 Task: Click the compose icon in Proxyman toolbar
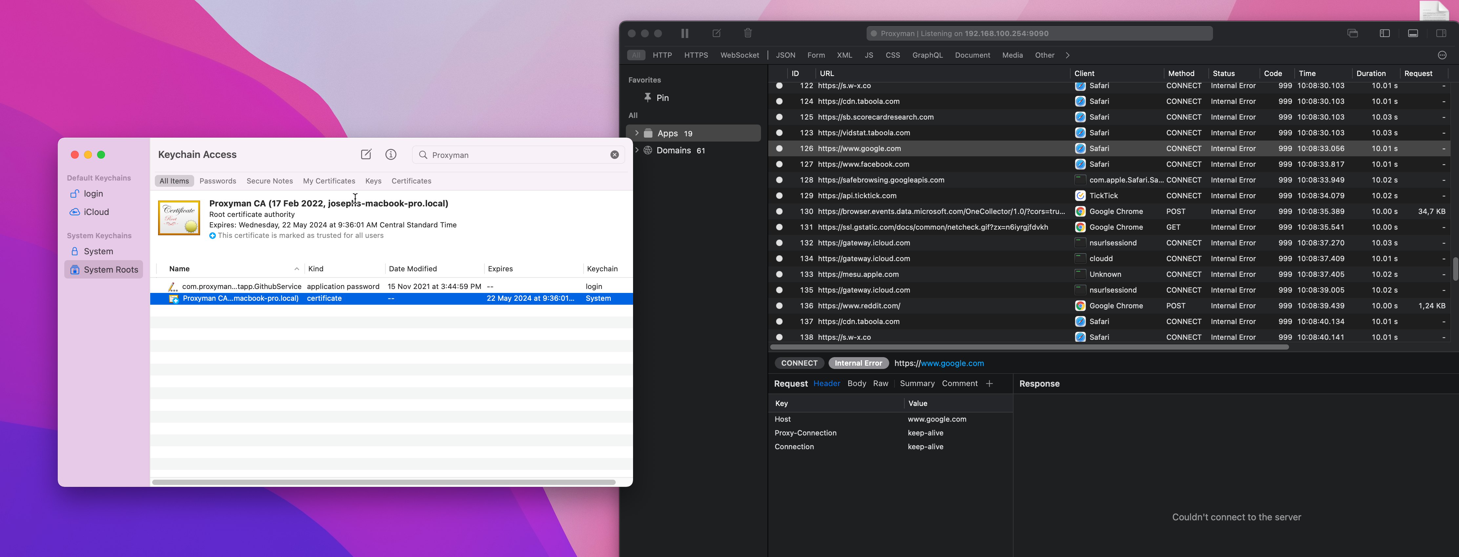tap(716, 33)
